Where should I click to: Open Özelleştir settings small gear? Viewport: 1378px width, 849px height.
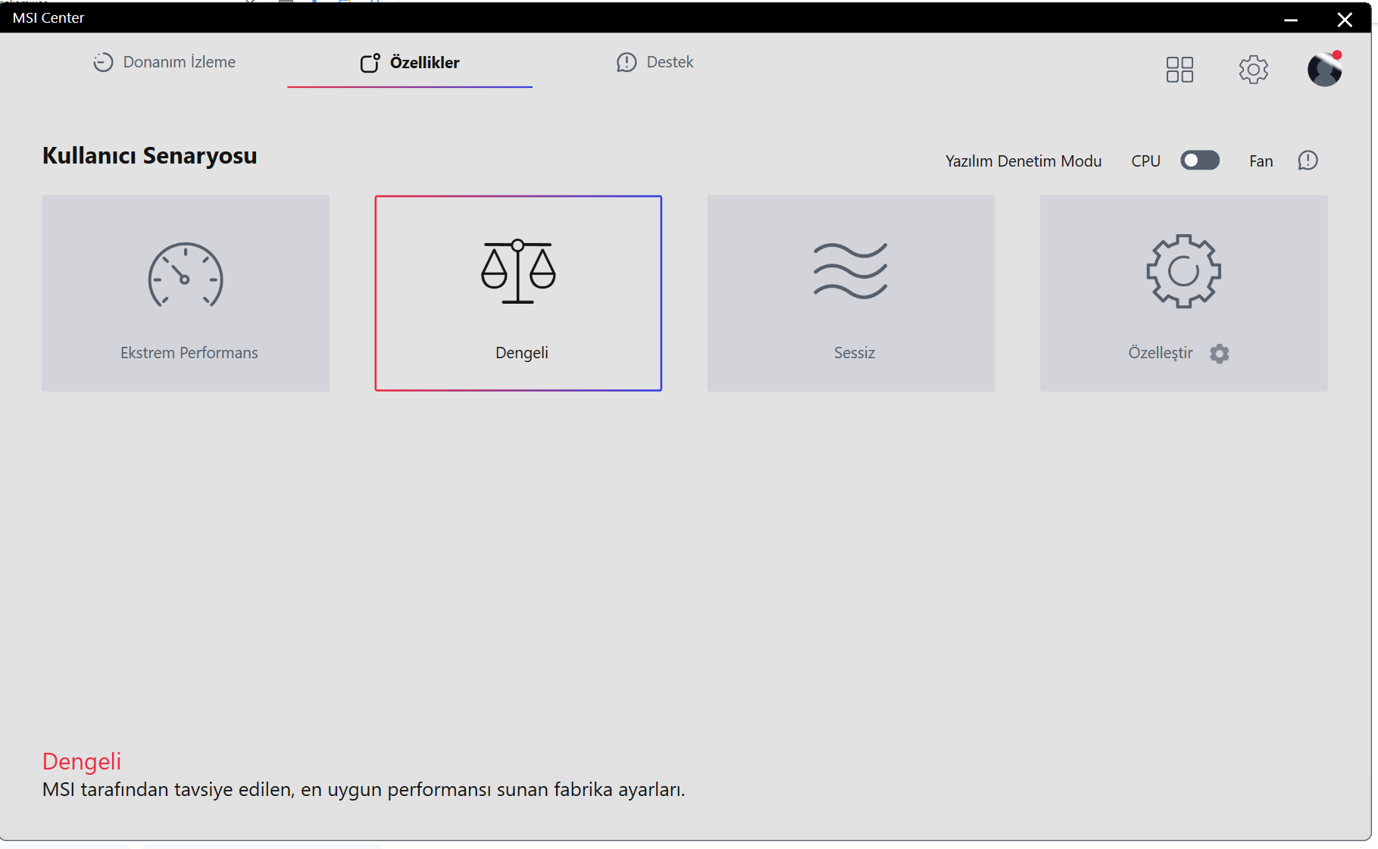click(1220, 354)
